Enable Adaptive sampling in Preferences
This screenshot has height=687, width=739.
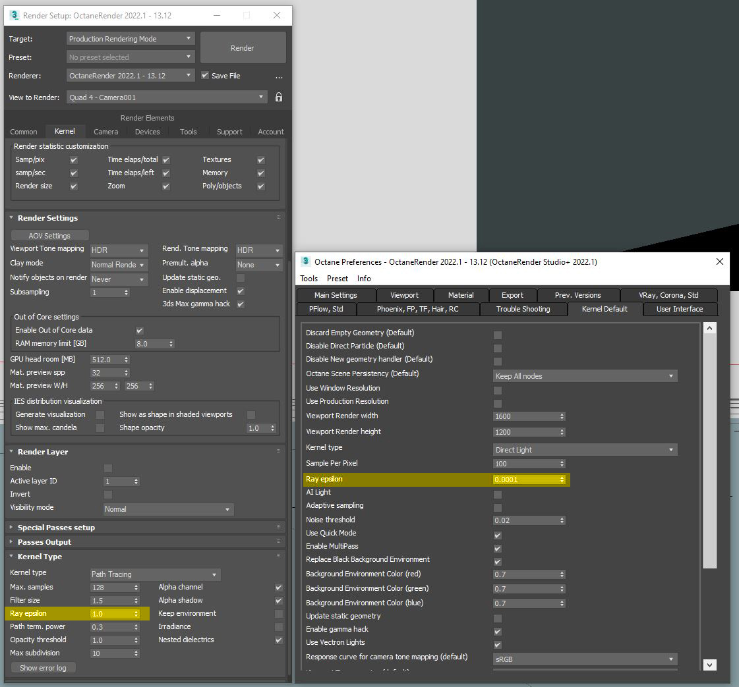tap(498, 508)
